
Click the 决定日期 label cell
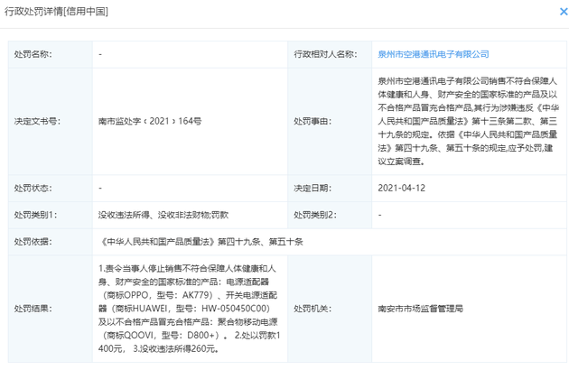coord(330,188)
